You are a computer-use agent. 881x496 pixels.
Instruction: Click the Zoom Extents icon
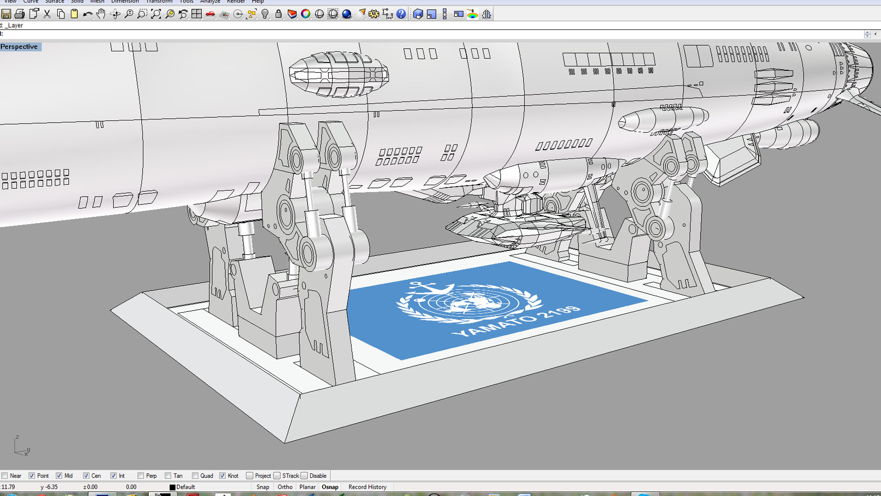(156, 14)
